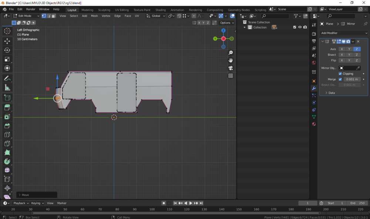Open the Add Modifier dropdown
370x219 pixels.
pyautogui.click(x=344, y=33)
